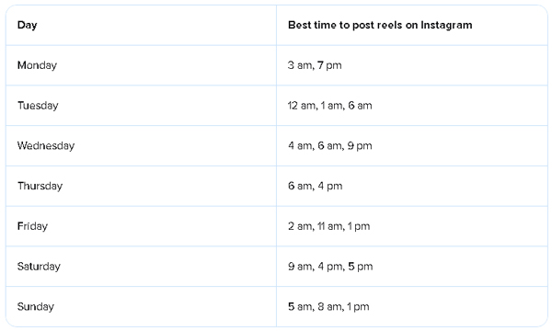Select the Friday row label

(x=32, y=226)
